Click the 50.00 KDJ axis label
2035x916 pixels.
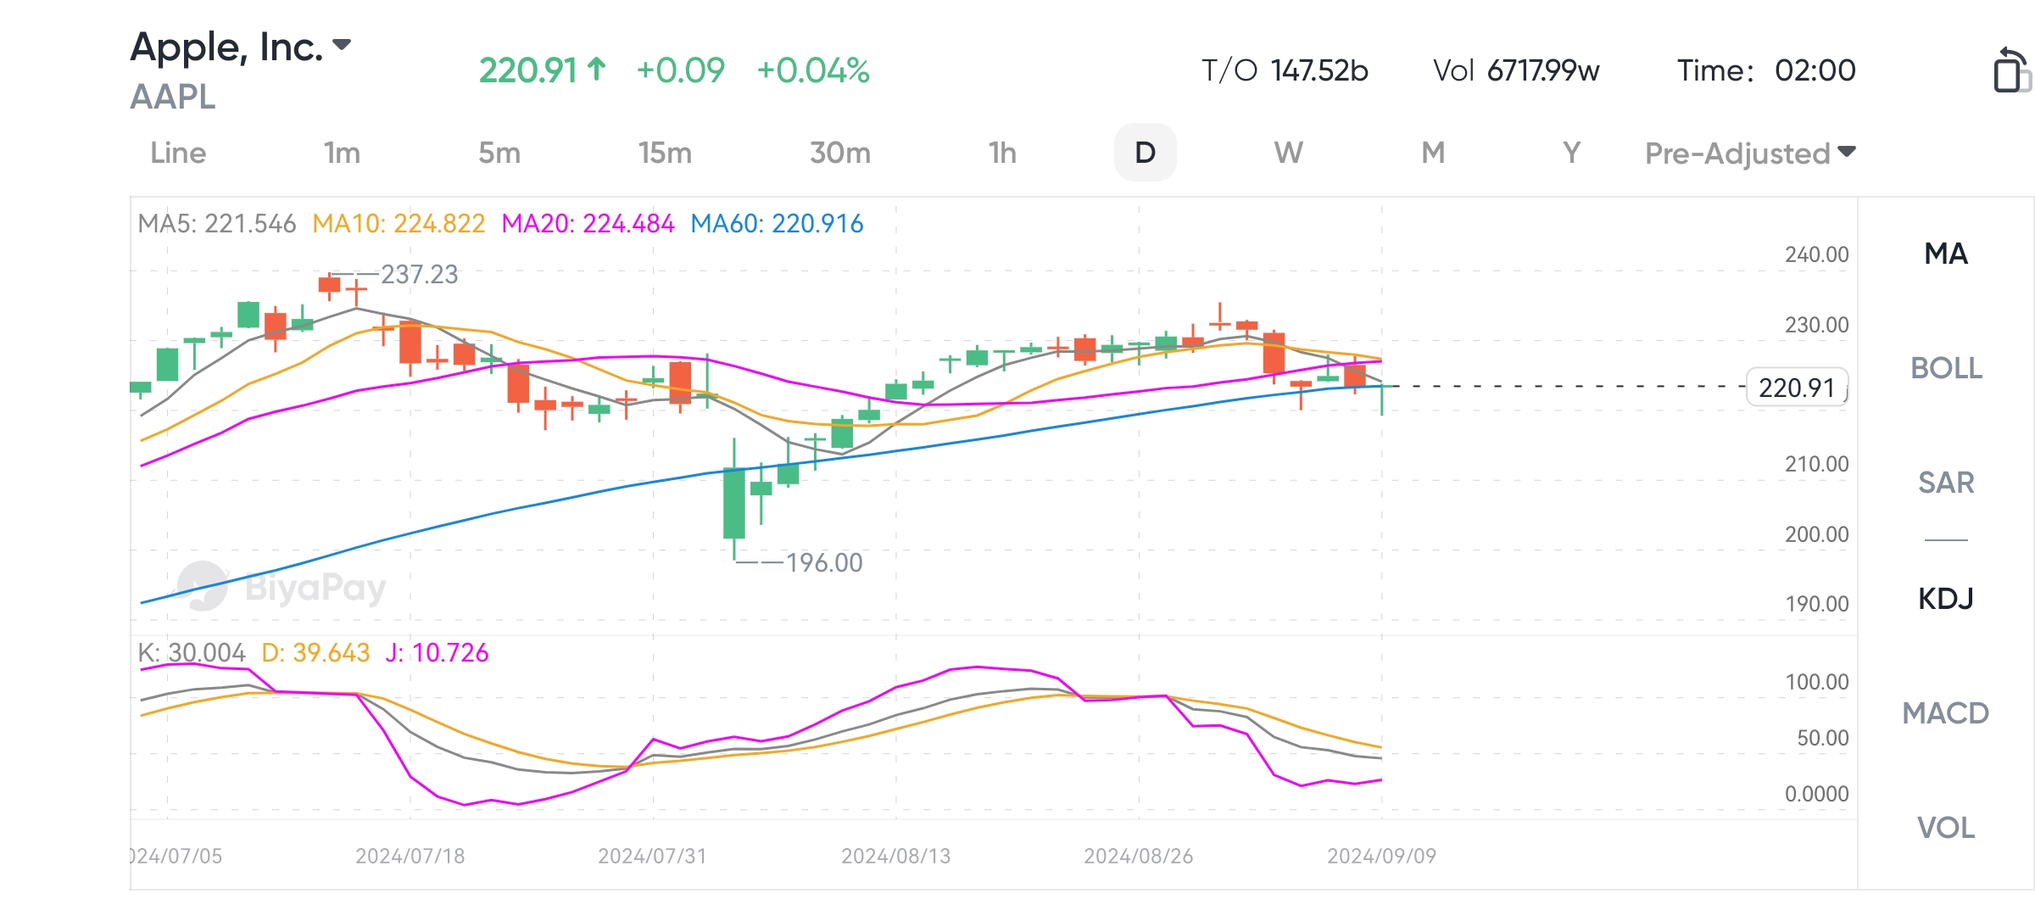pyautogui.click(x=1823, y=738)
